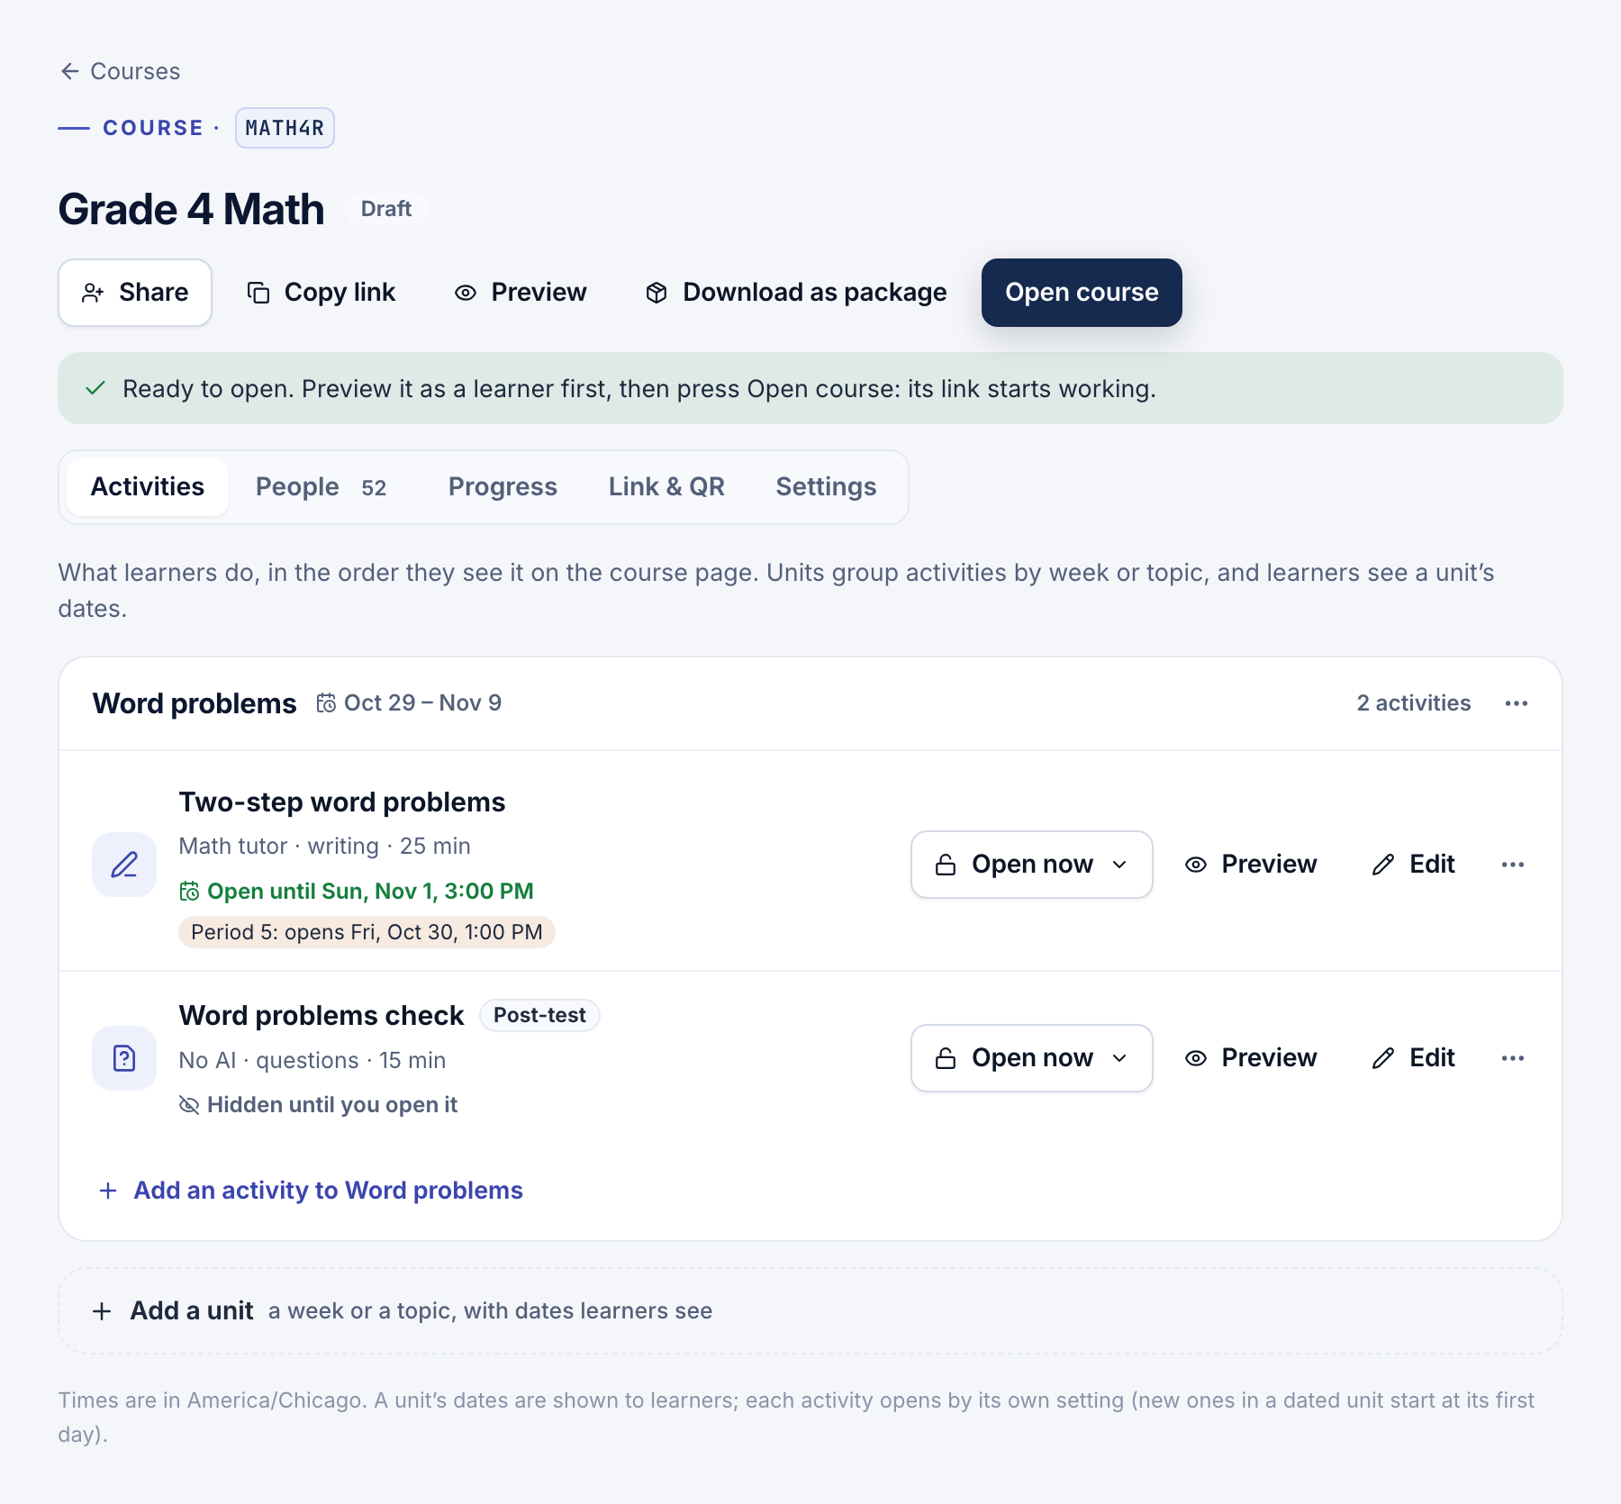
Task: Open the Link & QR tab
Action: point(666,487)
